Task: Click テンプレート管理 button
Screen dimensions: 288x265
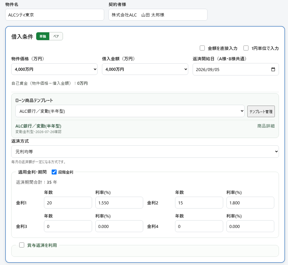Action: [x=261, y=111]
